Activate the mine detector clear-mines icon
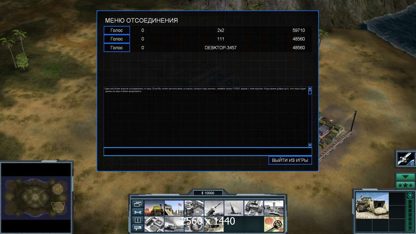The width and height of the screenshot is (416, 234). tap(274, 224)
